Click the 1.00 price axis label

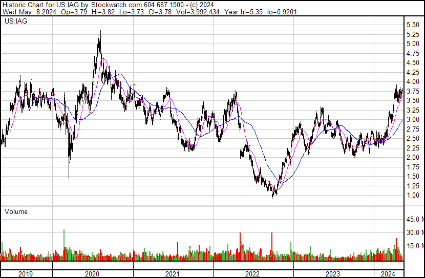[x=413, y=195]
